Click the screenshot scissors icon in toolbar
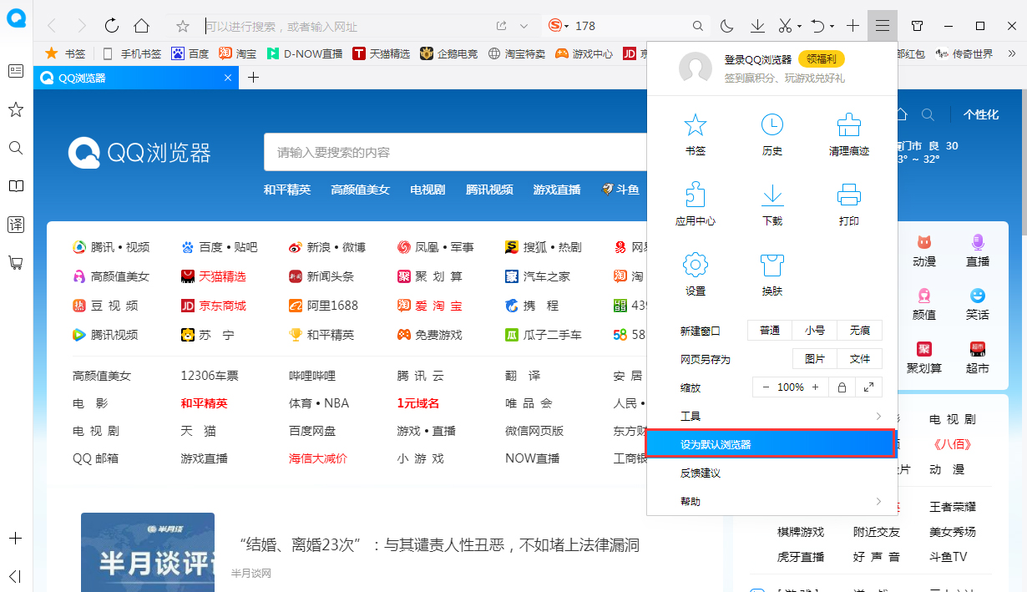The image size is (1027, 592). (786, 26)
